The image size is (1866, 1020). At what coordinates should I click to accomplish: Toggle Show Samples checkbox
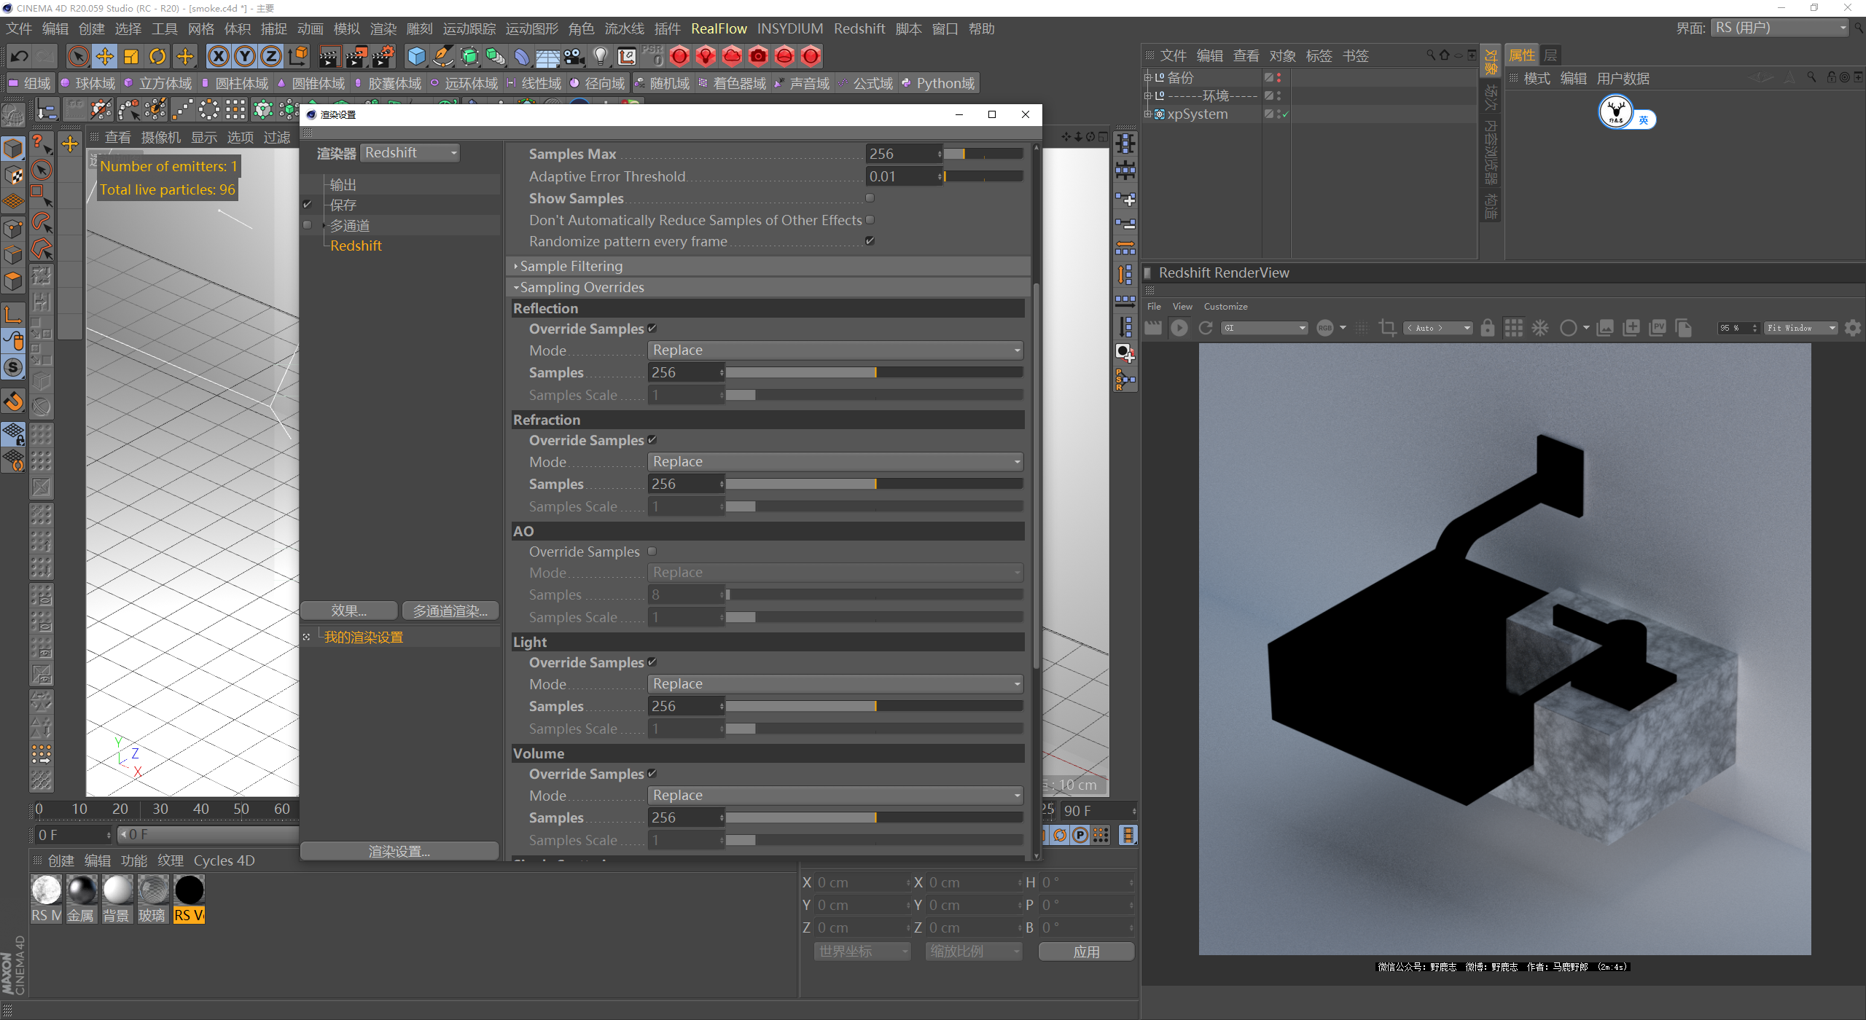(870, 197)
